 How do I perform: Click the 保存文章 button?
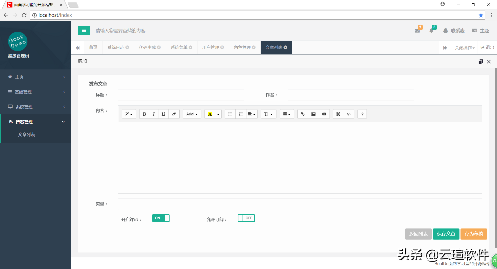click(446, 234)
